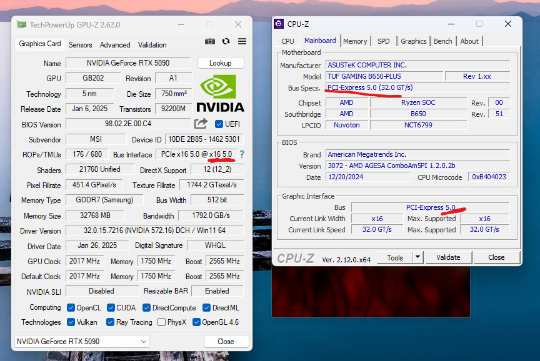The width and height of the screenshot is (540, 361).
Task: Switch to the Sensors tab
Action: [x=80, y=45]
